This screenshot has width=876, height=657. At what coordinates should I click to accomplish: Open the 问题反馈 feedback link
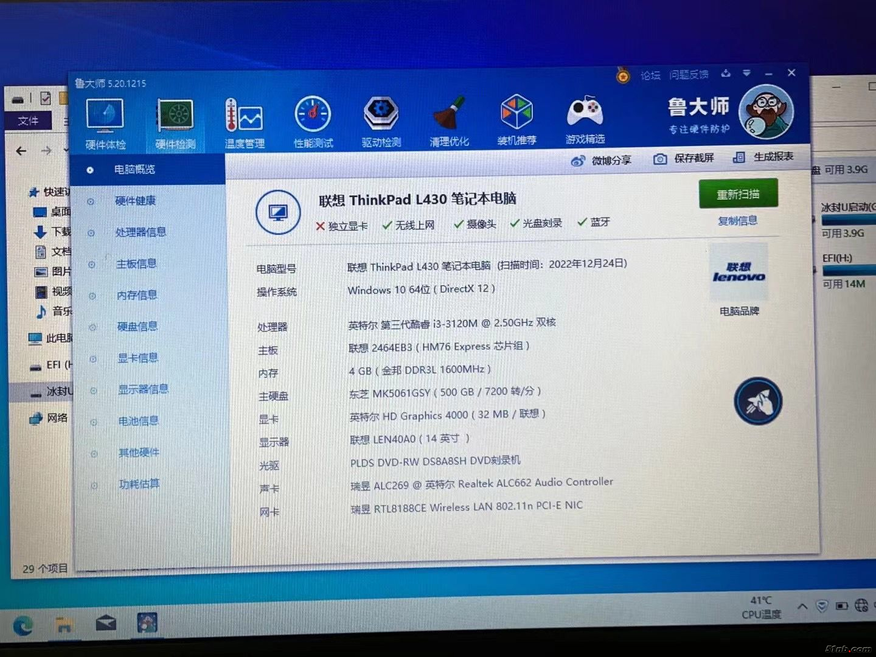pos(689,74)
